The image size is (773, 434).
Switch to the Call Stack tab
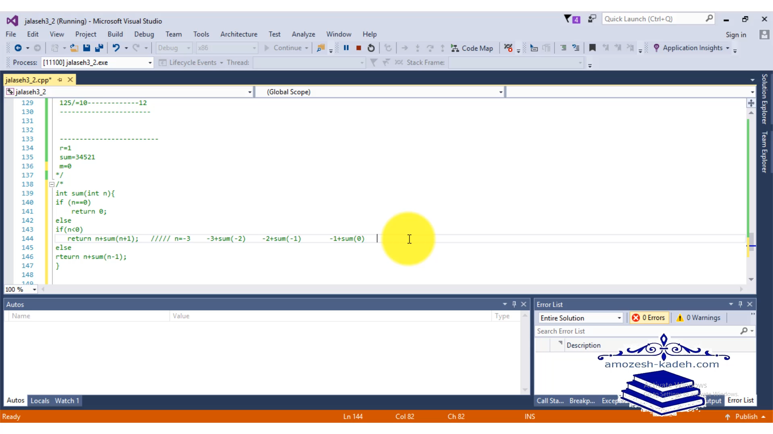click(x=550, y=401)
